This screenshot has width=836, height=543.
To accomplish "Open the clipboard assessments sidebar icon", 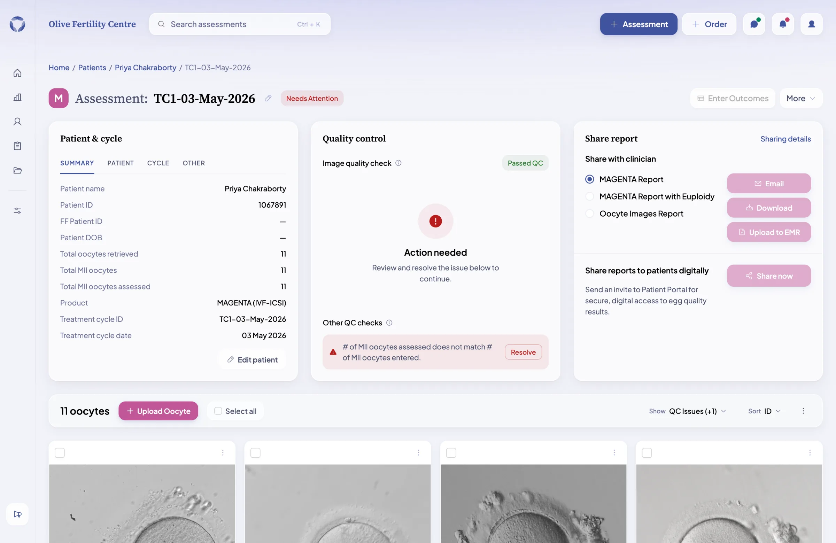I will [17, 146].
